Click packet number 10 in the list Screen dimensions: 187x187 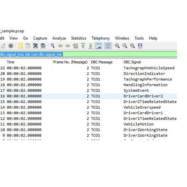[2, 130]
